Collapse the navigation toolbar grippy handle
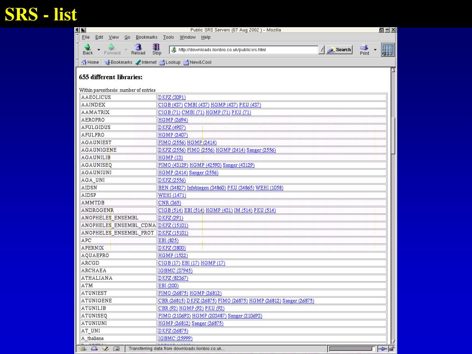 pyautogui.click(x=77, y=49)
